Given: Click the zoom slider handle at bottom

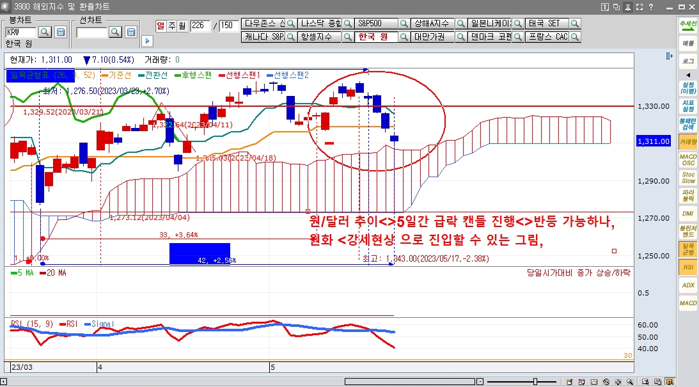Looking at the screenshot, I should click(535, 382).
